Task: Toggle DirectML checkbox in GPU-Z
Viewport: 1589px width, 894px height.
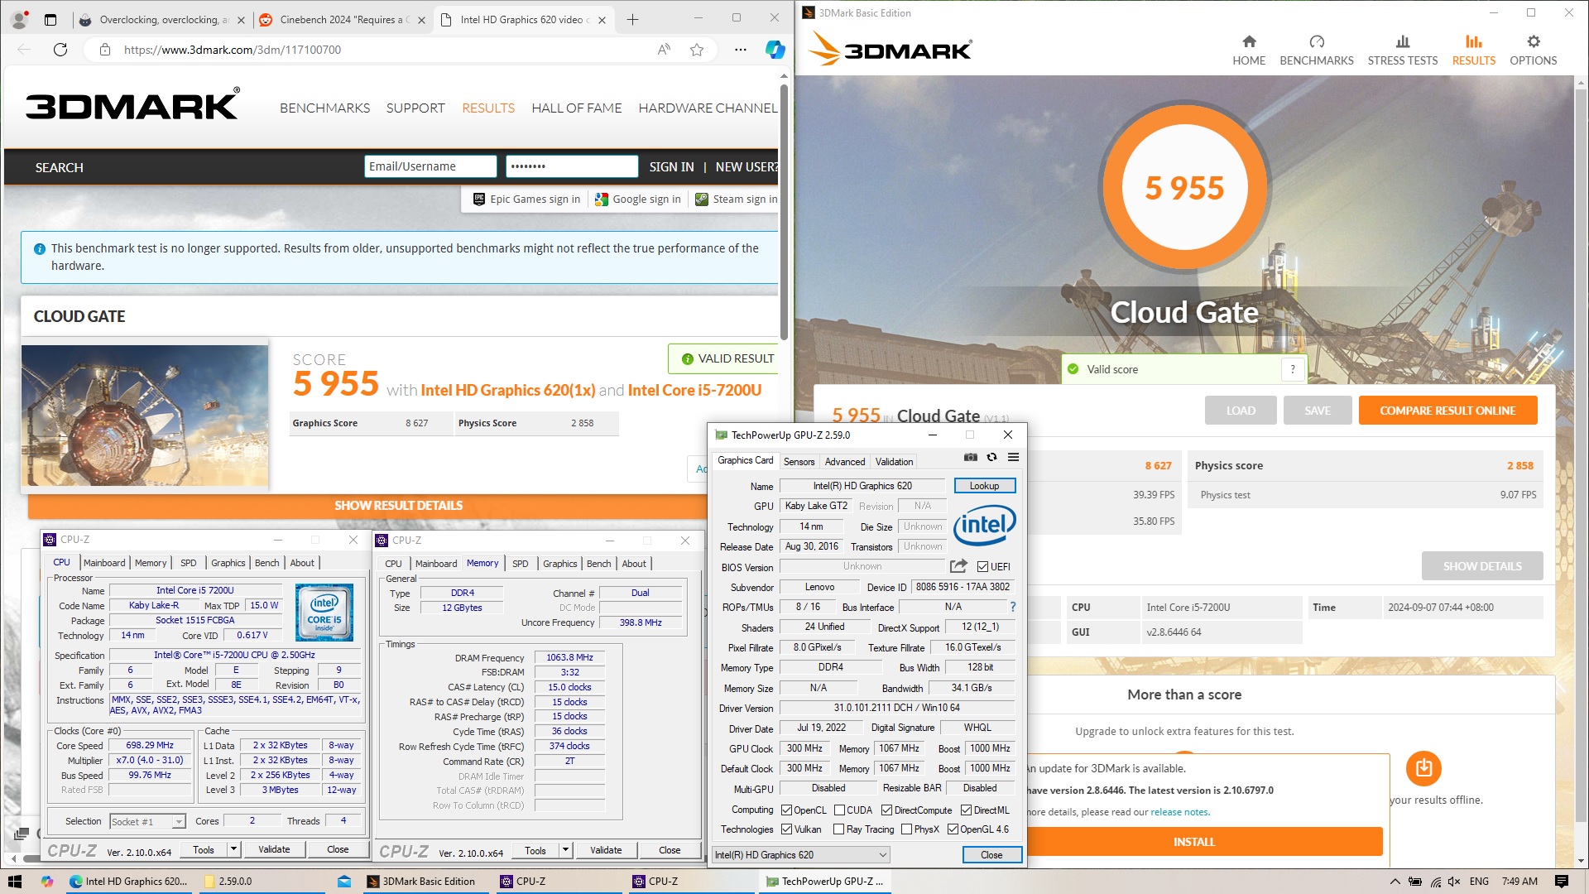Action: (966, 810)
